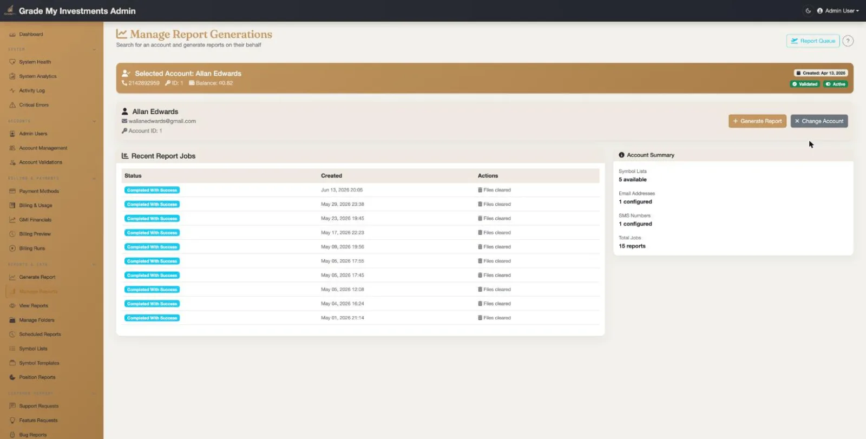This screenshot has width=866, height=439.
Task: Select the Activity Log pulse icon
Action: [12, 90]
